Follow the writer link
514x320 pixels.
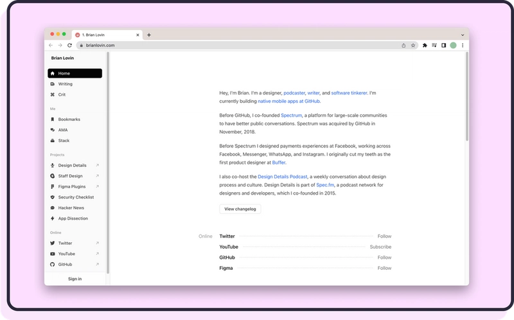pos(314,93)
